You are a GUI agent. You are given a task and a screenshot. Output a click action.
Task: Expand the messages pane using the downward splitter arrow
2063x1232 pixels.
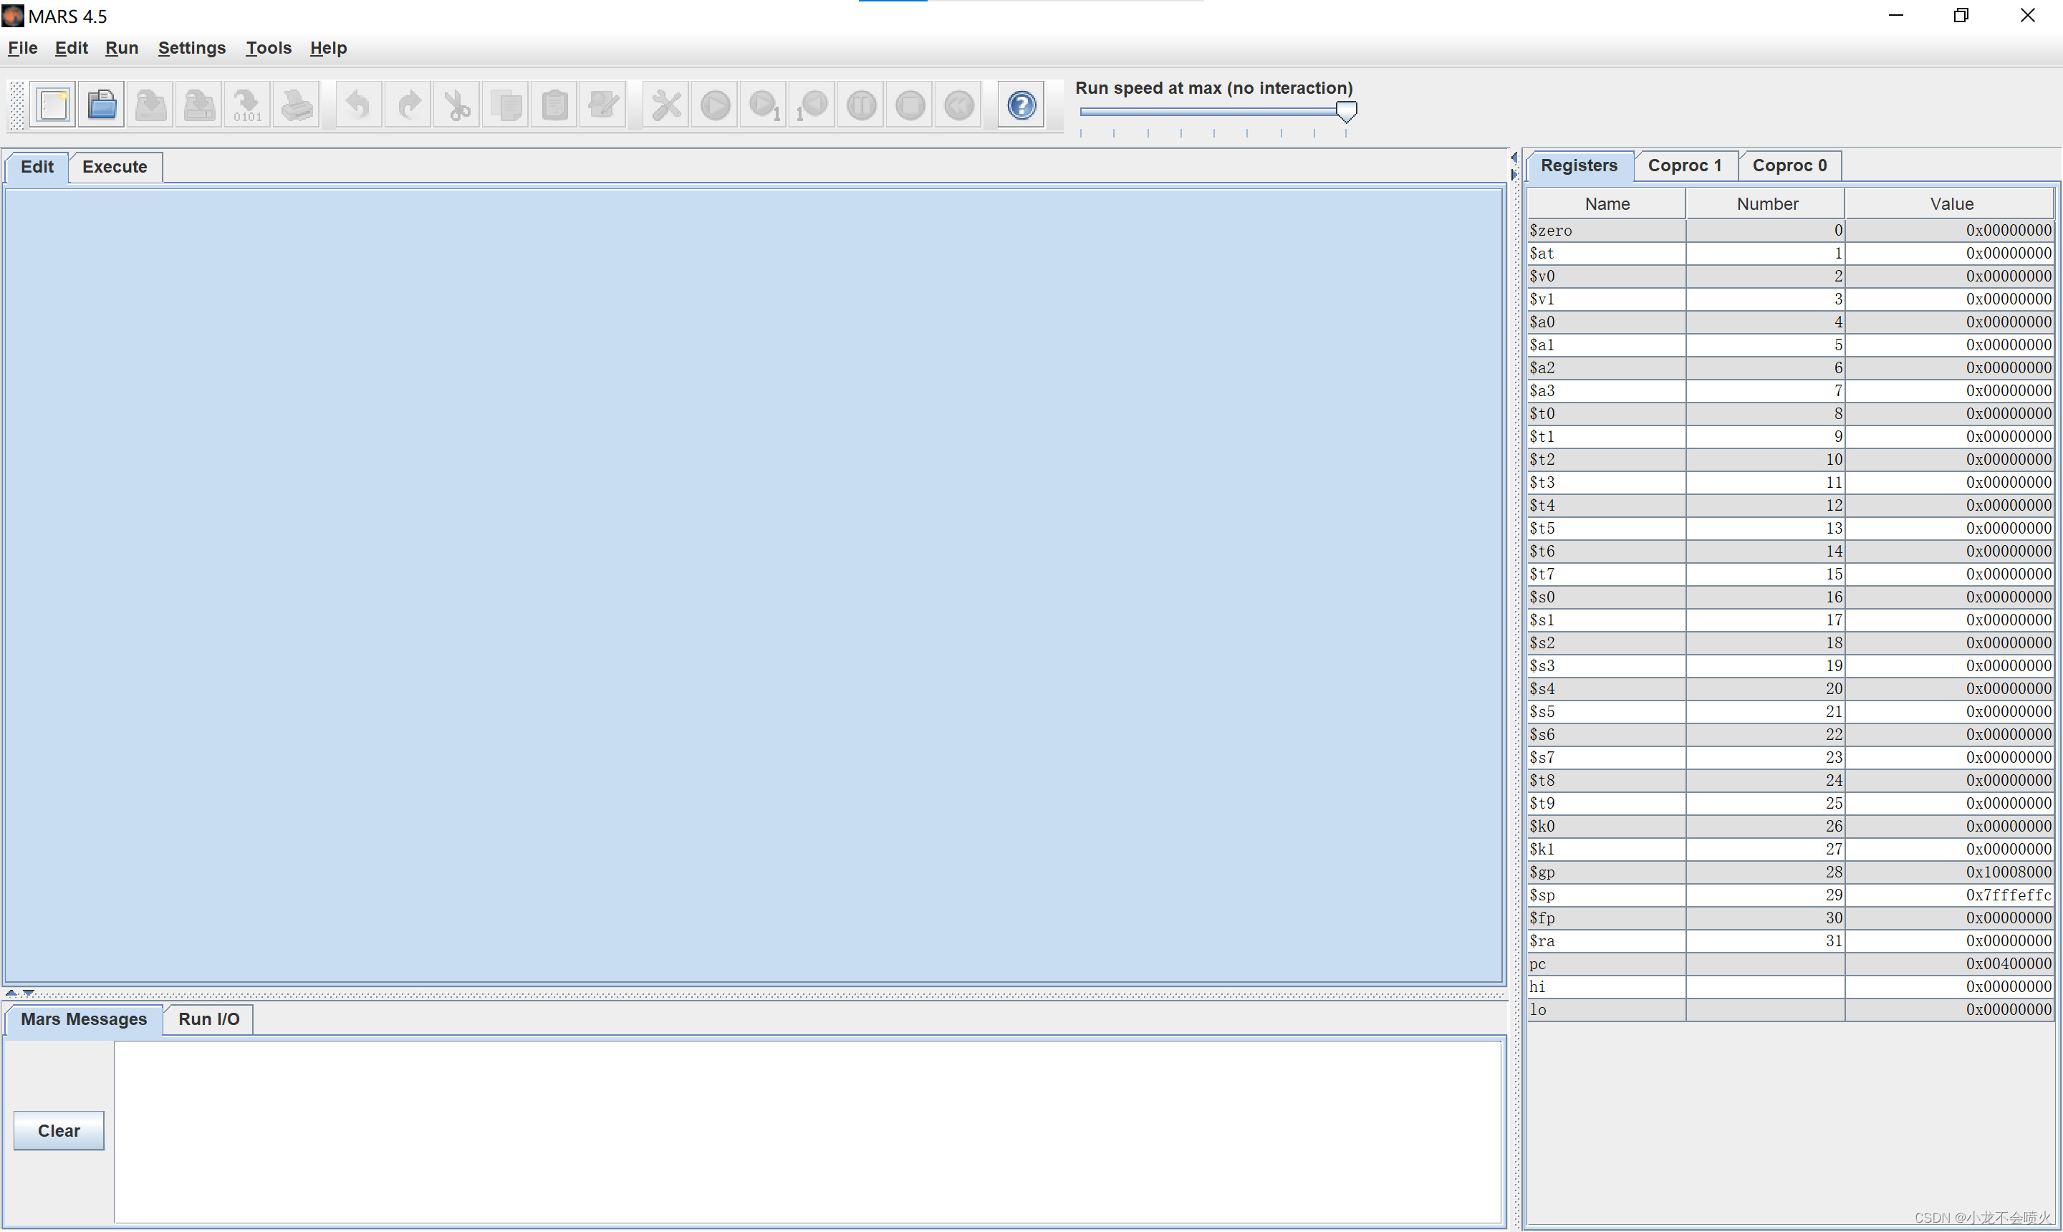pyautogui.click(x=29, y=992)
